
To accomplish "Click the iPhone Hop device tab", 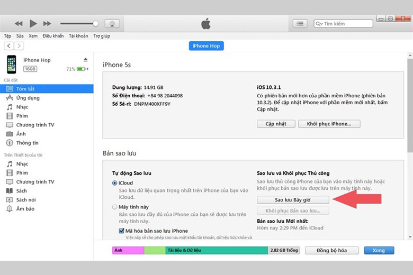I will pos(206,46).
